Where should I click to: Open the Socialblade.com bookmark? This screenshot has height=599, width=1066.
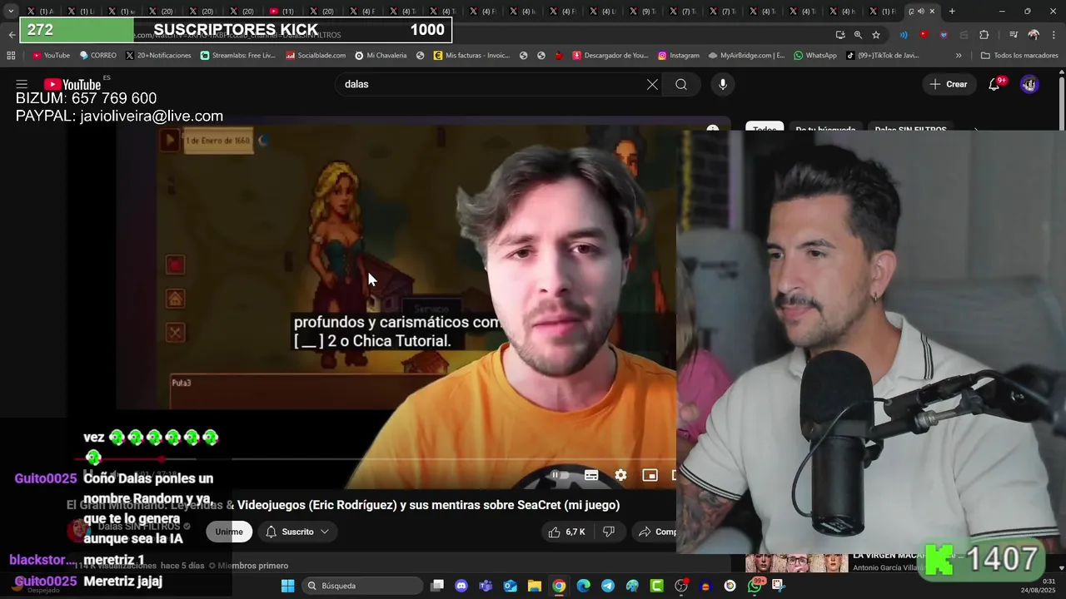pos(316,55)
